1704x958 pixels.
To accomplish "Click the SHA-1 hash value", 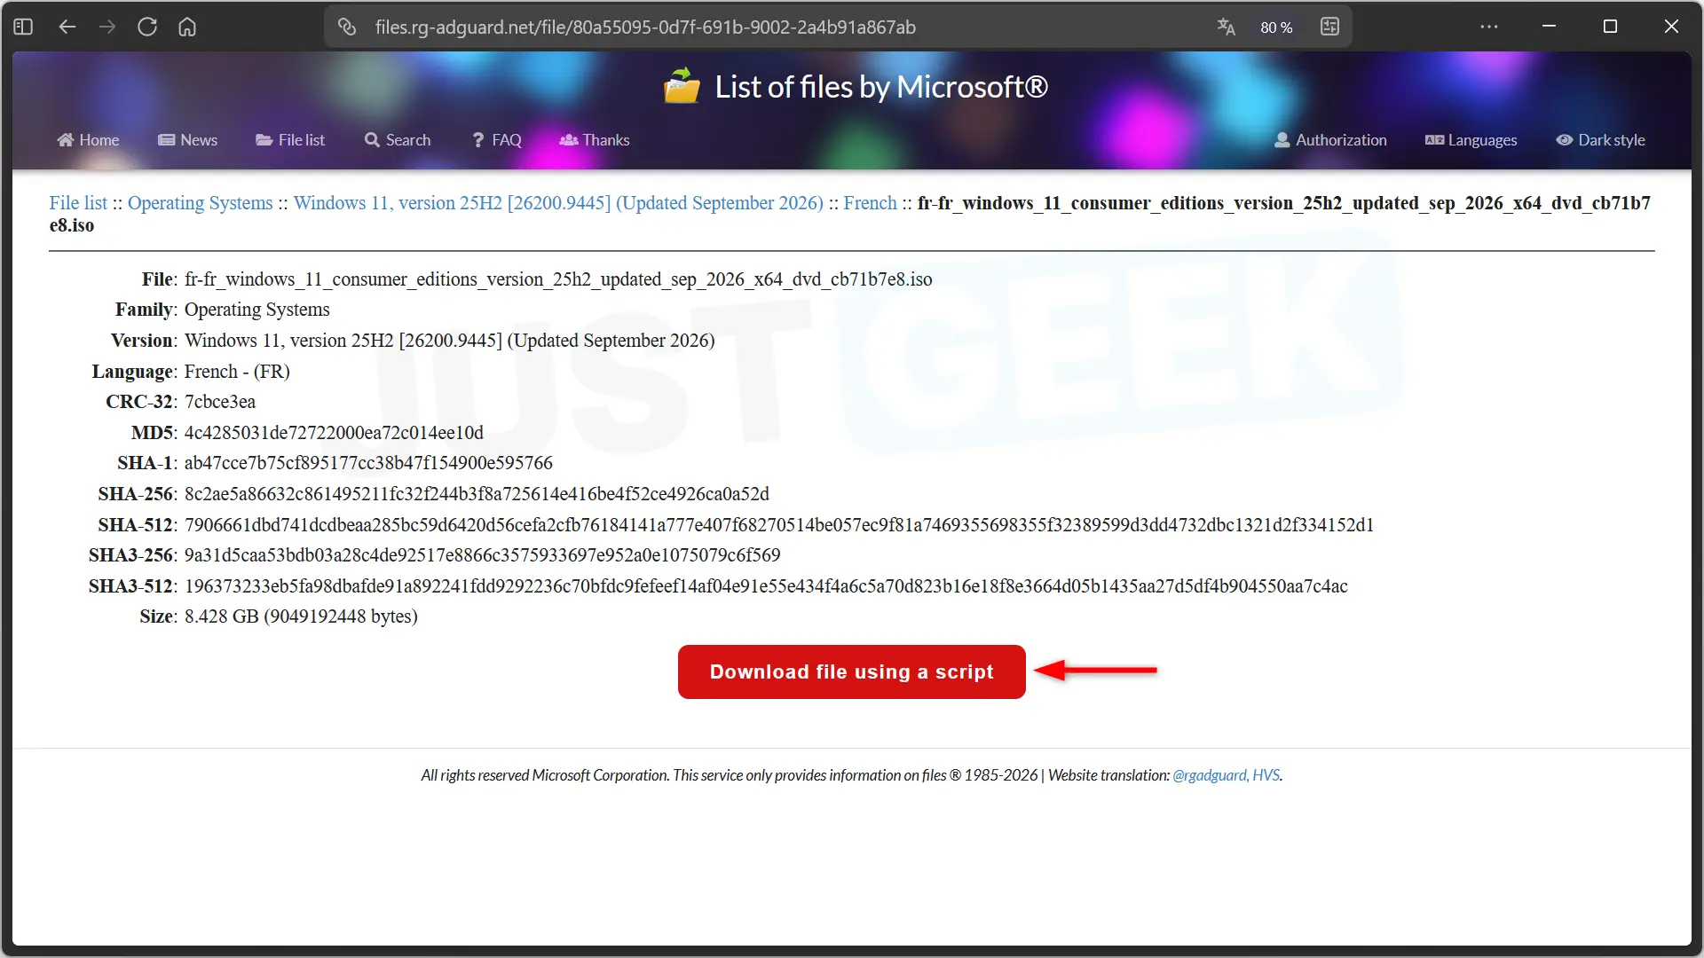I will (x=368, y=463).
